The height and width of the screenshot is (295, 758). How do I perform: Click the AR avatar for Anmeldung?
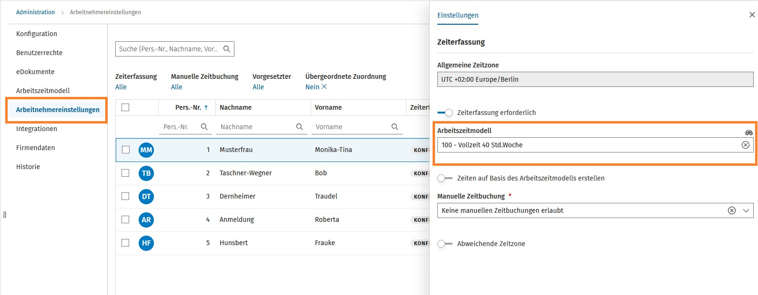pos(146,220)
